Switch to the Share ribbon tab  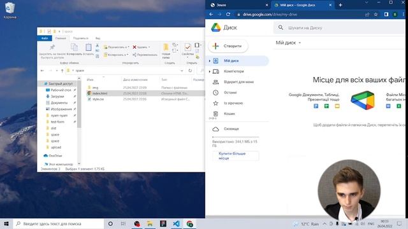click(x=81, y=38)
